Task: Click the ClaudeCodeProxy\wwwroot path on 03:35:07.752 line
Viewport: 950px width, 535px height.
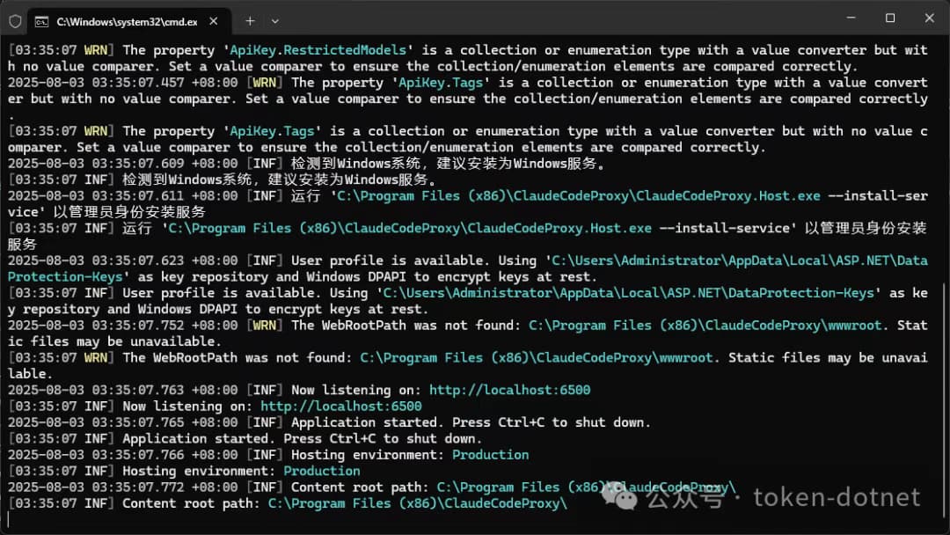Action: [x=705, y=326]
